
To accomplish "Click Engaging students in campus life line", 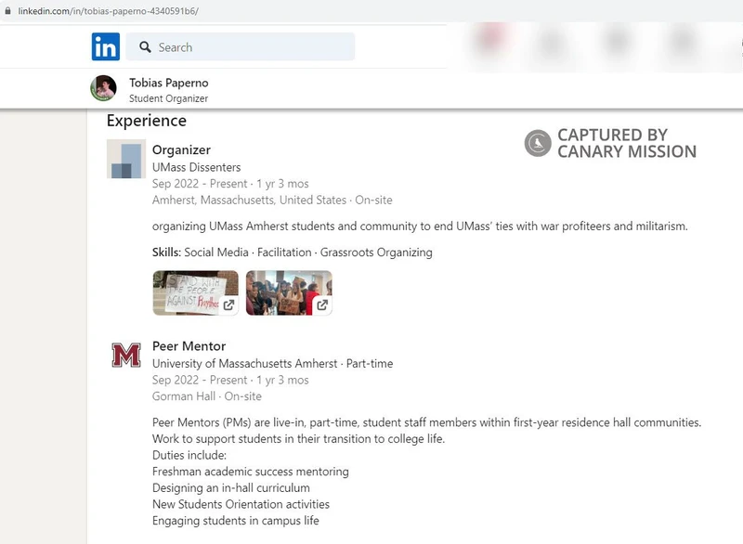I will [x=236, y=521].
